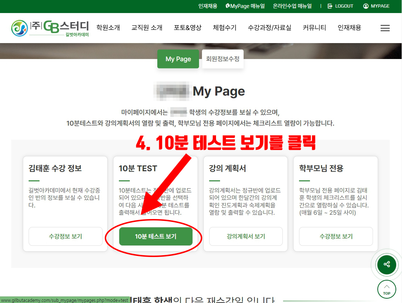Open the 커뮤니티 navigation menu
Viewport: 402px width, 303px height.
tap(314, 28)
